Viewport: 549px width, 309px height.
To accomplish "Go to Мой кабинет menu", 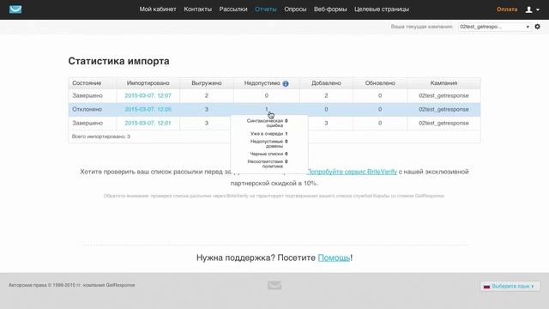I will coord(158,9).
